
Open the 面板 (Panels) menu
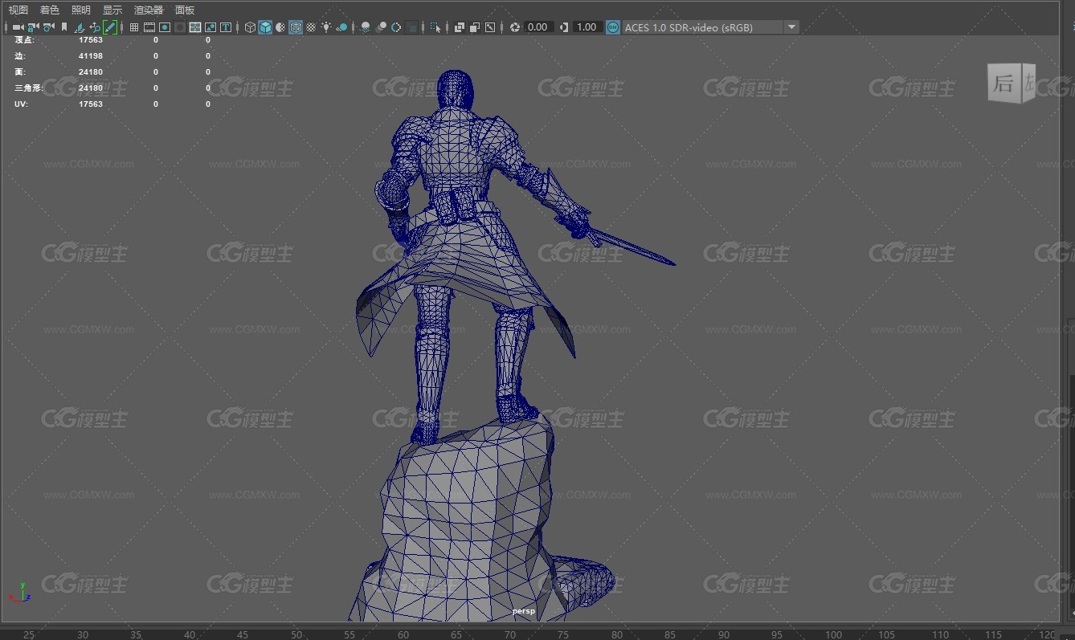185,10
